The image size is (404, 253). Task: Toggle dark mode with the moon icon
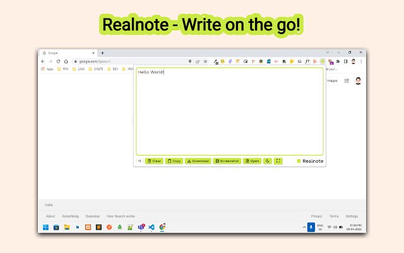(268, 161)
